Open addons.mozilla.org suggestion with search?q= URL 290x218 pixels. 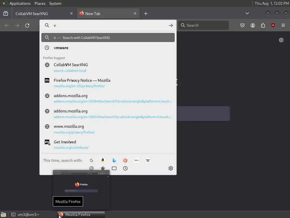108,114
